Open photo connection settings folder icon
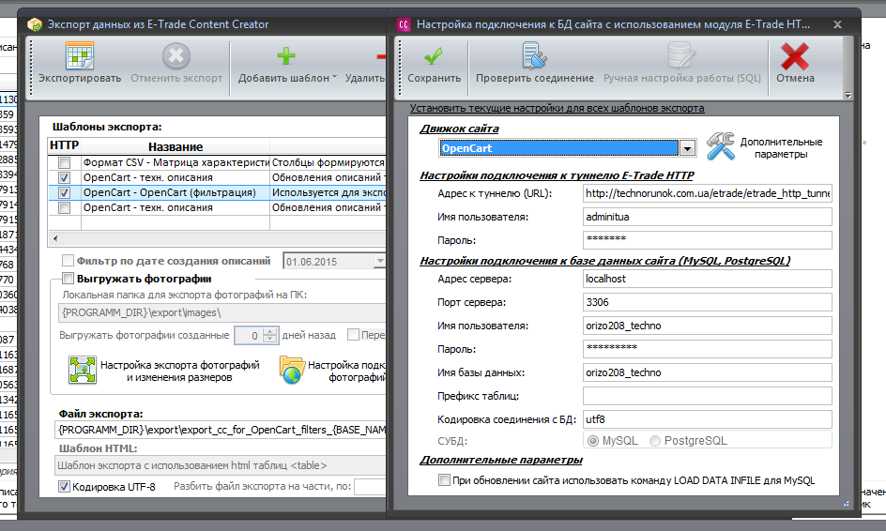 pos(292,370)
